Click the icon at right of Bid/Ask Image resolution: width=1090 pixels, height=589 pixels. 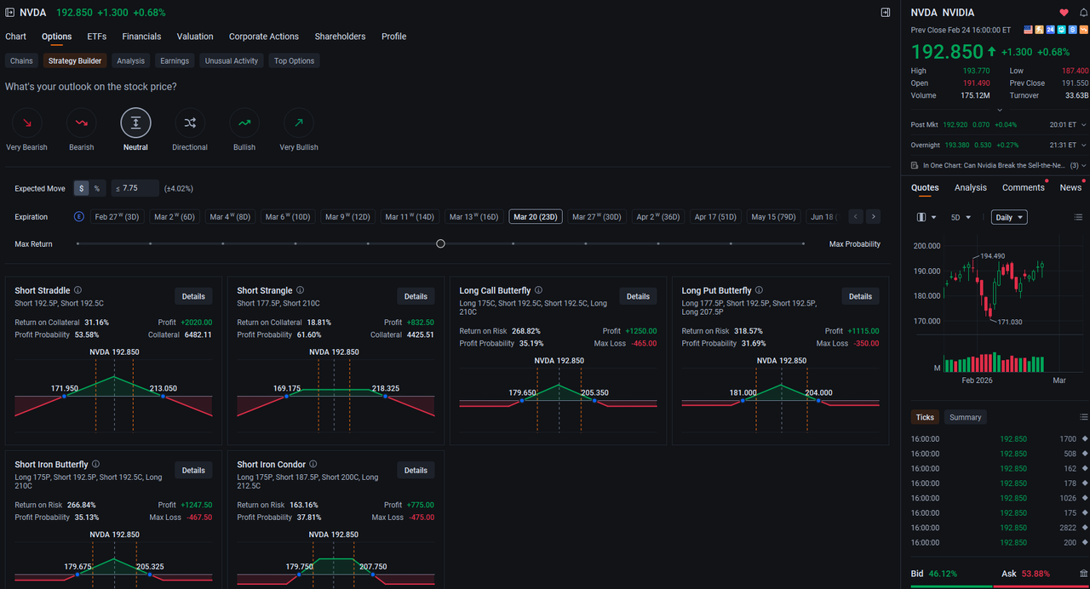[1083, 574]
